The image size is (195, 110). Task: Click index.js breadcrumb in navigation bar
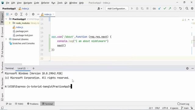pos(24,9)
